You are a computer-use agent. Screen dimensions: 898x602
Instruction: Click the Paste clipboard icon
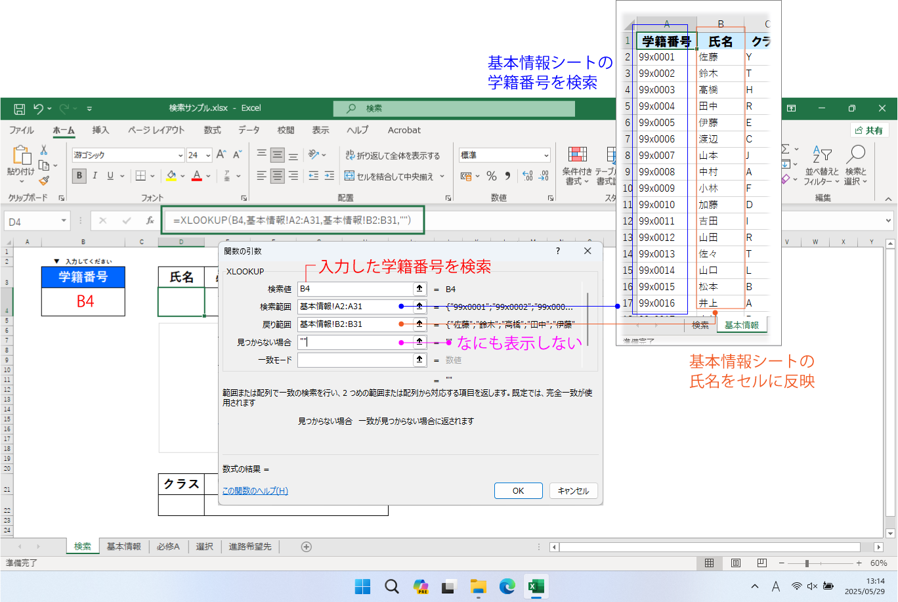pyautogui.click(x=21, y=156)
